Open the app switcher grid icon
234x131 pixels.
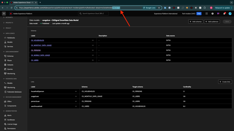(x=207, y=14)
